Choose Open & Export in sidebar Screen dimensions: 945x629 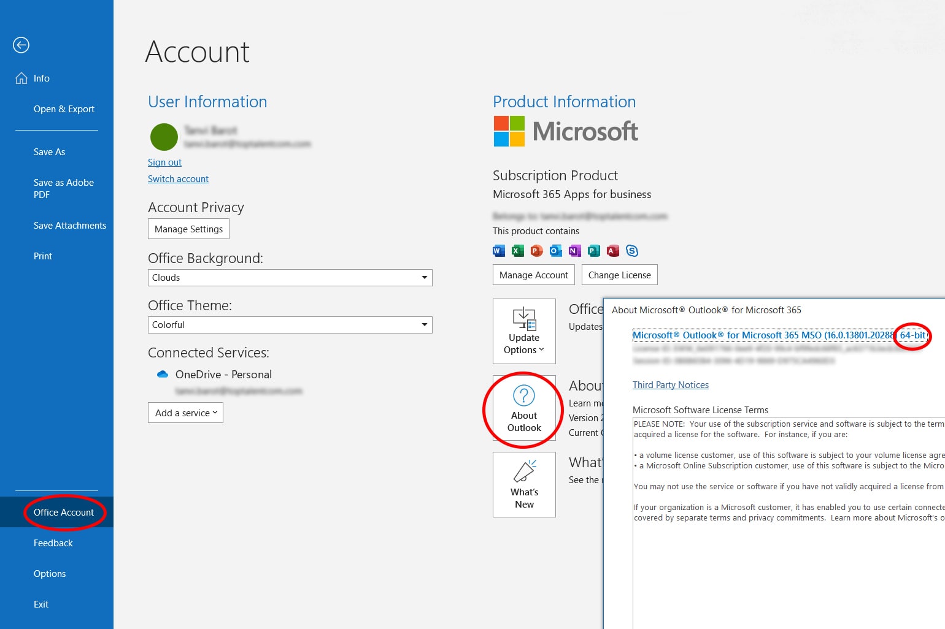[x=64, y=109]
